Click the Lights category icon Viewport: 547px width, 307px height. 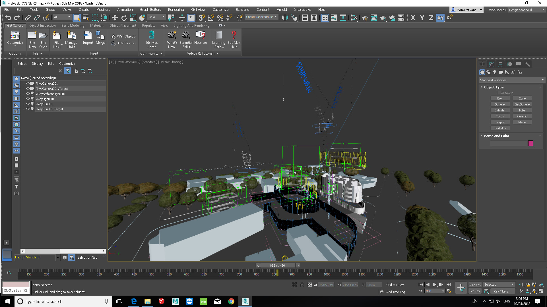[495, 72]
